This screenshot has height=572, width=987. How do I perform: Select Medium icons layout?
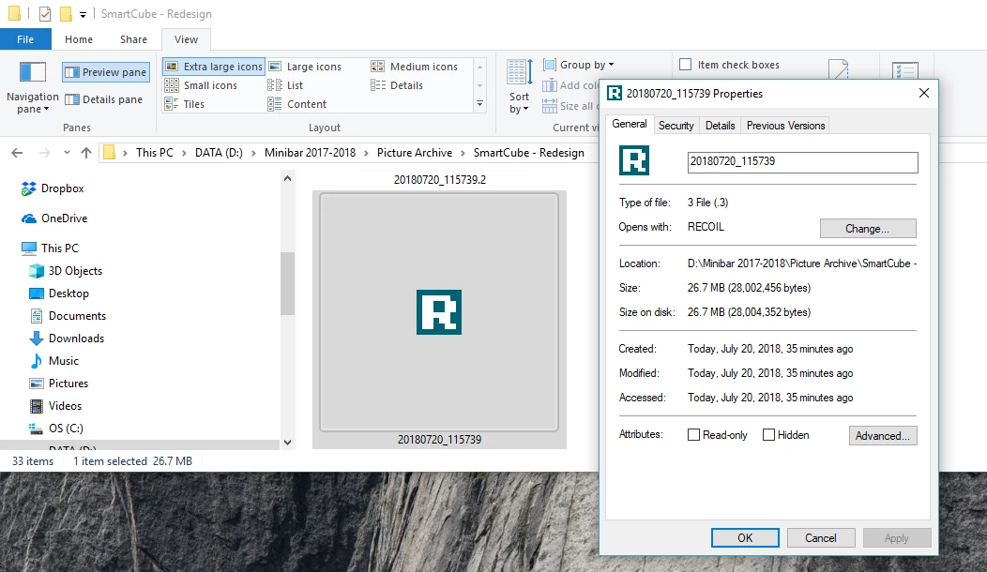(414, 67)
